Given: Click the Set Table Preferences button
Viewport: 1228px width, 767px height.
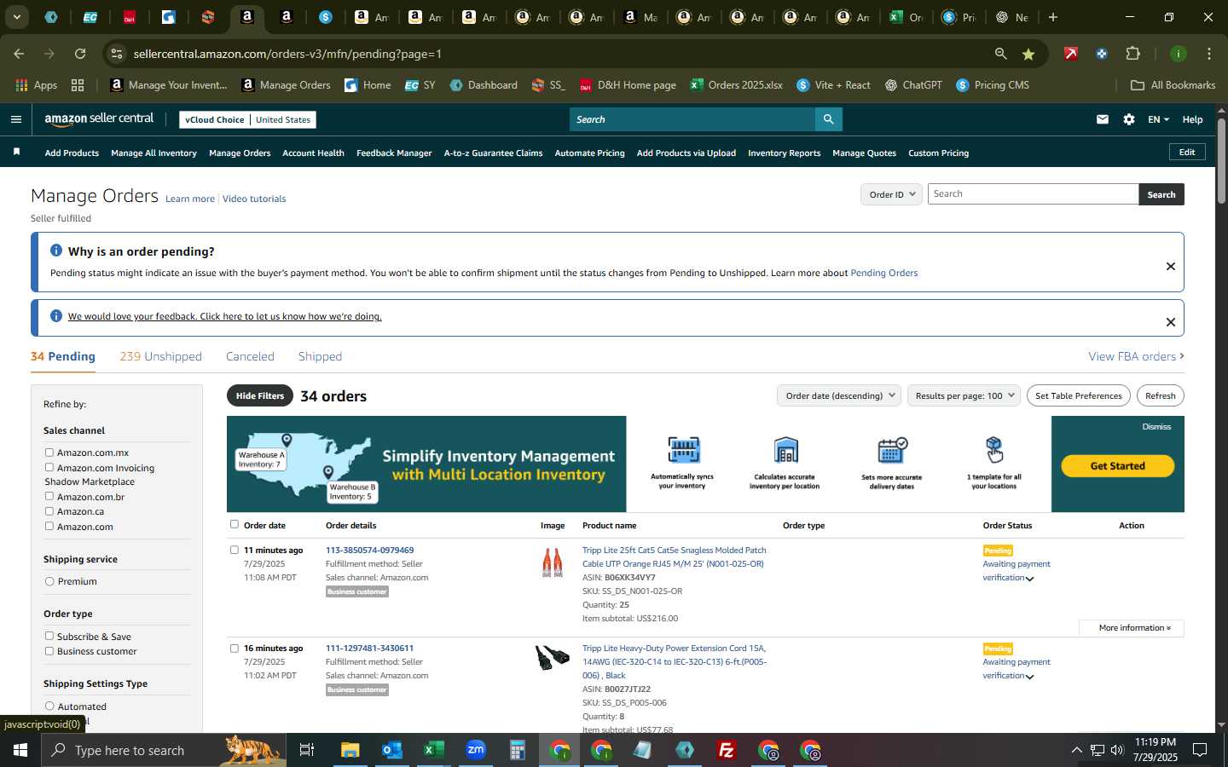Looking at the screenshot, I should point(1079,395).
